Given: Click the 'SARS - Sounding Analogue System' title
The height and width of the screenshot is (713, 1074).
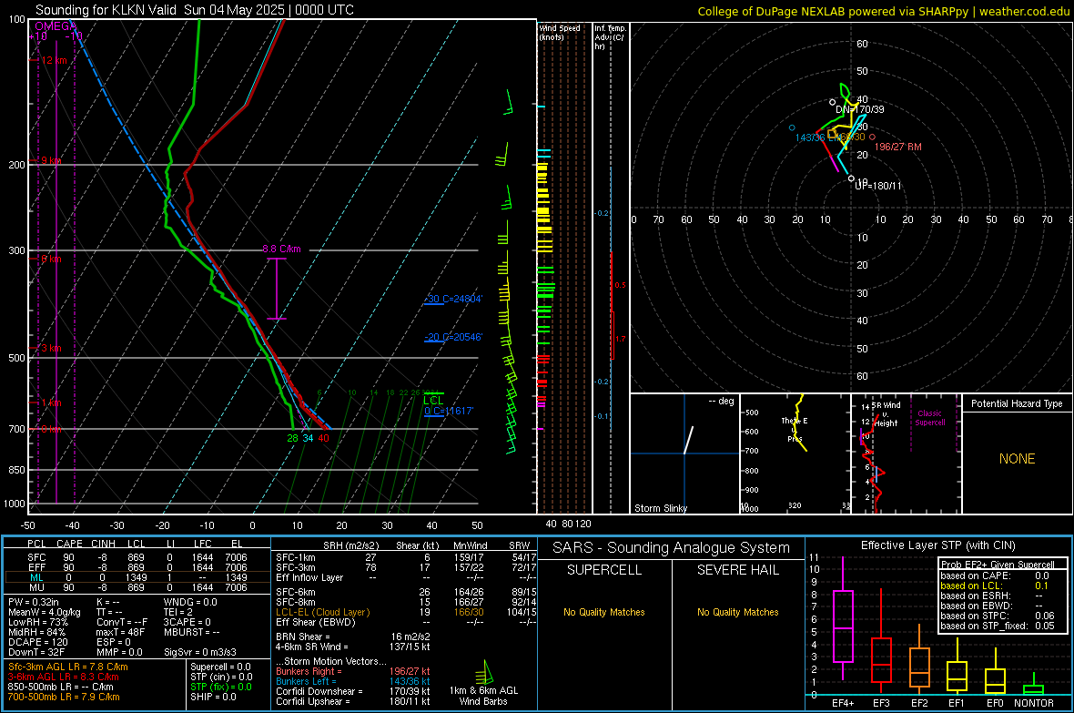Looking at the screenshot, I should pyautogui.click(x=671, y=548).
